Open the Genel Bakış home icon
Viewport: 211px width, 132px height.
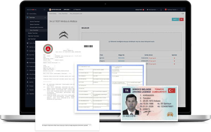[27, 14]
